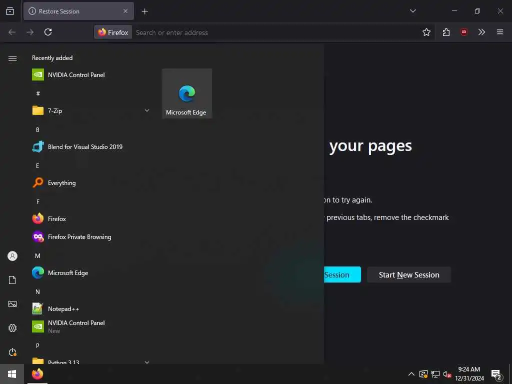
Task: Click the Restore Session button
Action: tap(342, 275)
